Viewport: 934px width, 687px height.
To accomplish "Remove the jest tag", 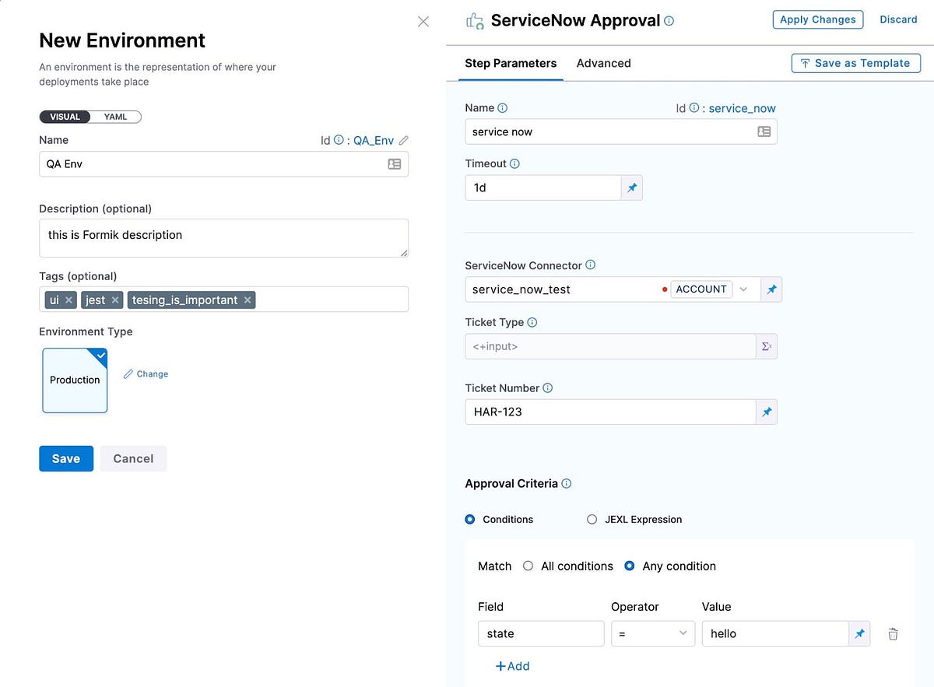I will coord(114,299).
